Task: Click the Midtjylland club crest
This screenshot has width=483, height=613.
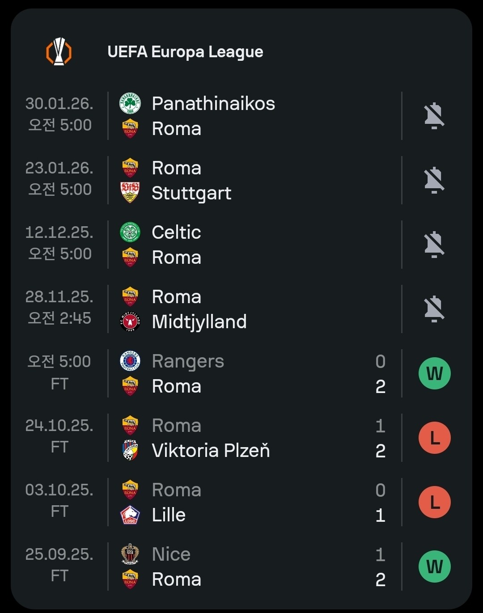Action: (x=130, y=321)
